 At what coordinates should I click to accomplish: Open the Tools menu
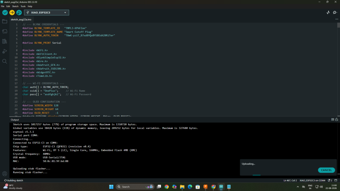click(23, 6)
